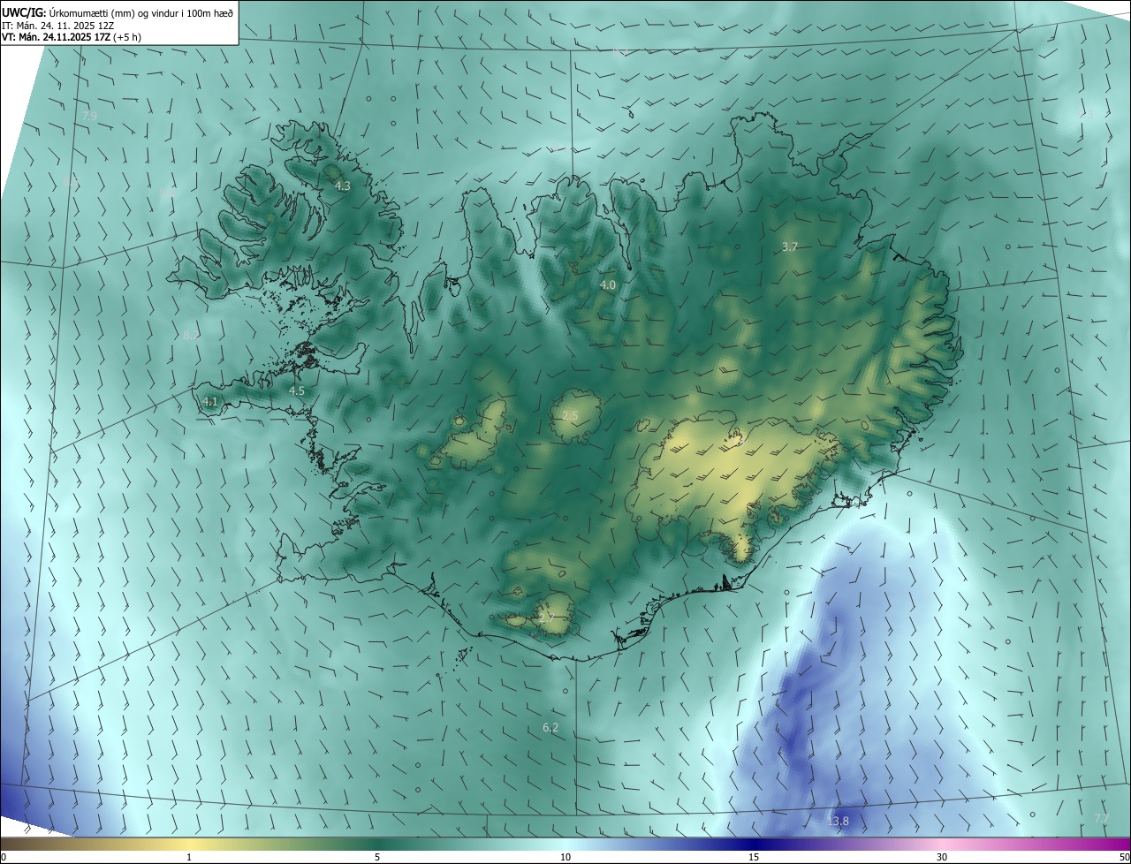Click the 7.7 value in the bottom-right corner

click(1101, 819)
